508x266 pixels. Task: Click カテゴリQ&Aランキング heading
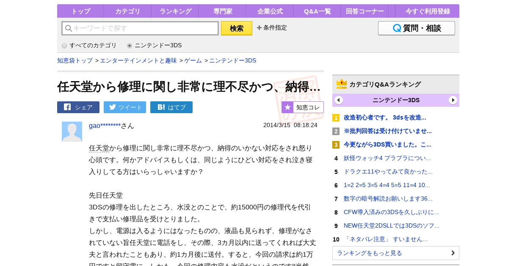[385, 84]
